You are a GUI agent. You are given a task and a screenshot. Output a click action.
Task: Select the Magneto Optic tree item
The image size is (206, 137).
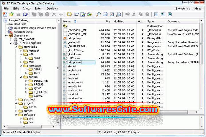(x=23, y=32)
